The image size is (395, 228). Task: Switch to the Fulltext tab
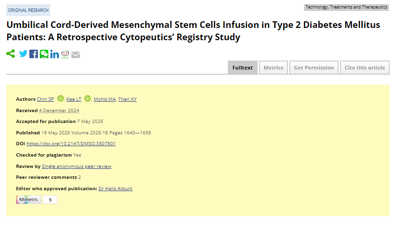(x=242, y=68)
